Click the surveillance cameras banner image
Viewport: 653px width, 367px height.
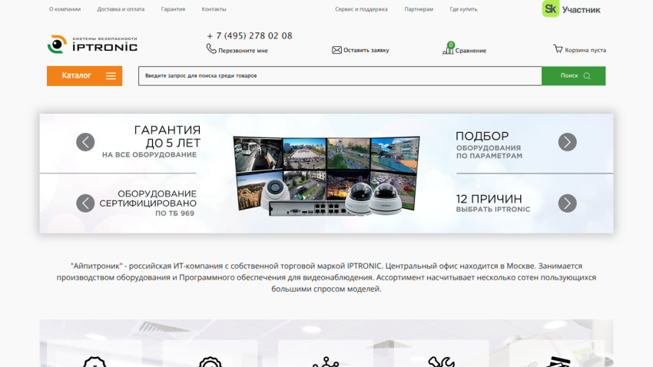click(326, 176)
